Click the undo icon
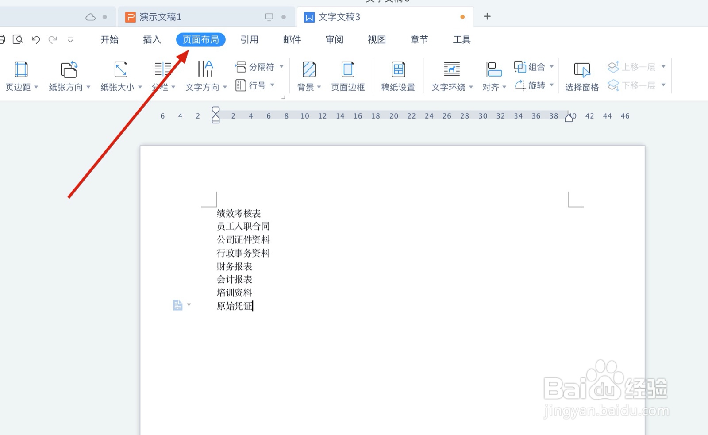Viewport: 708px width, 435px height. click(36, 40)
